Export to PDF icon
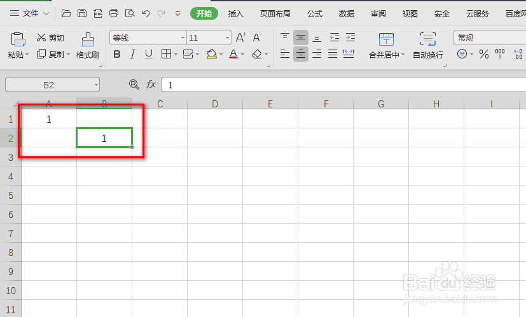526x317 pixels. coord(98,13)
